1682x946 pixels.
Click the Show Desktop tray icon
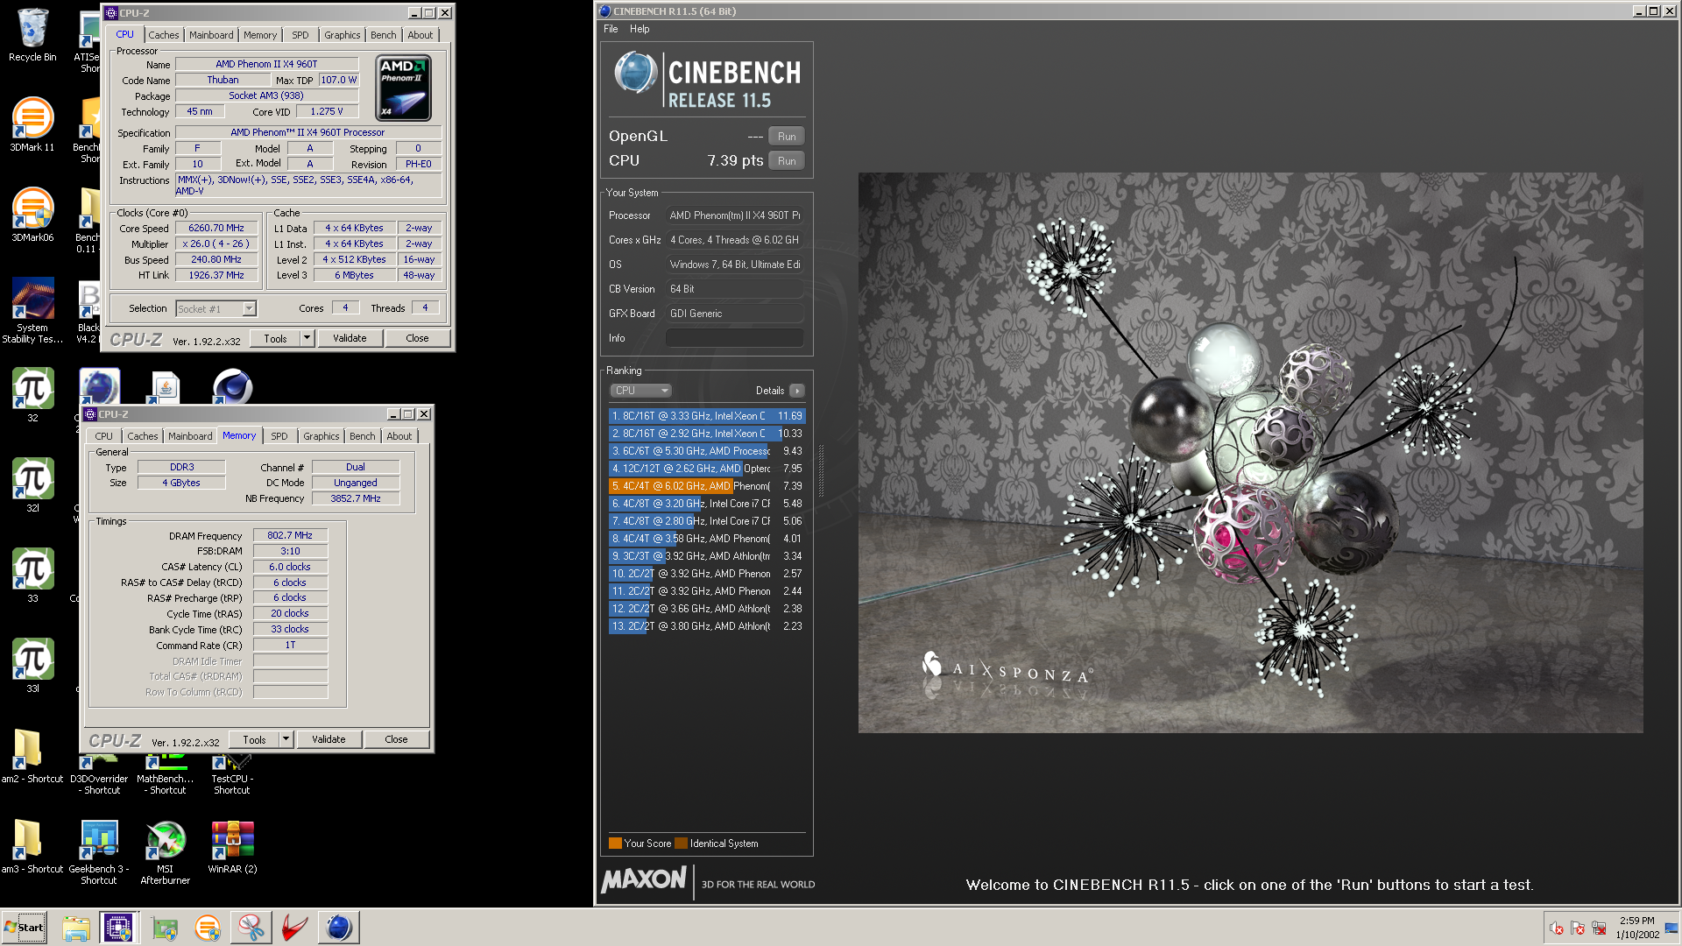pyautogui.click(x=1671, y=928)
